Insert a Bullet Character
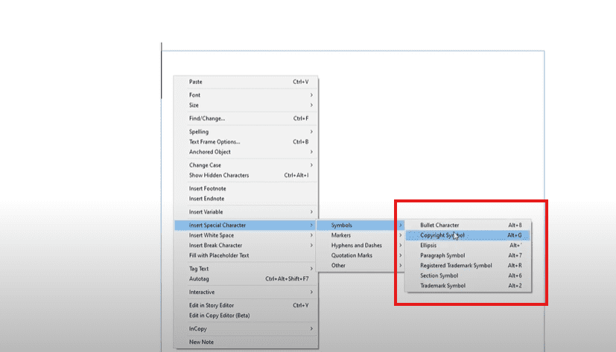This screenshot has width=616, height=352. [x=439, y=225]
